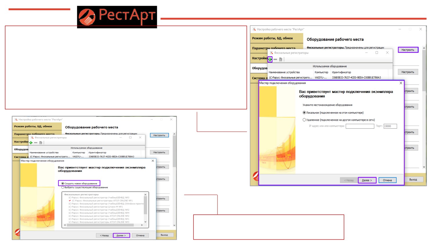The height and width of the screenshot is (244, 435).
Task: Click the device list's scroll-right arrow
Action: tap(142, 225)
